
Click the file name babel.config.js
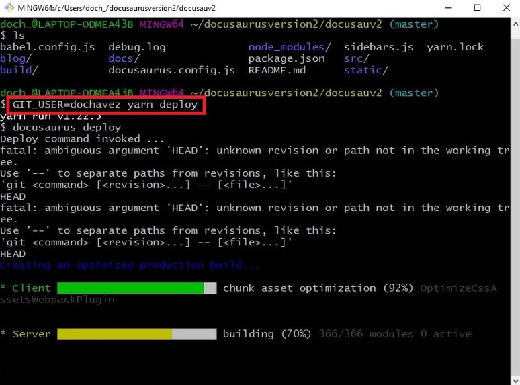point(48,48)
